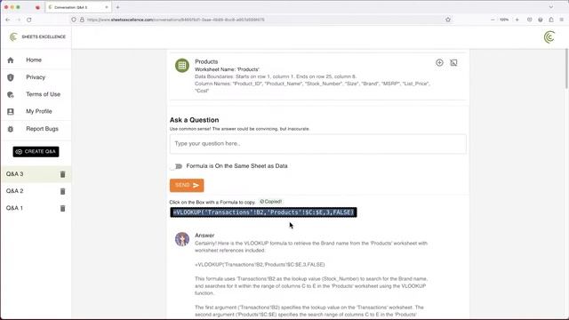Open the browser hamburger menu

pyautogui.click(x=561, y=20)
